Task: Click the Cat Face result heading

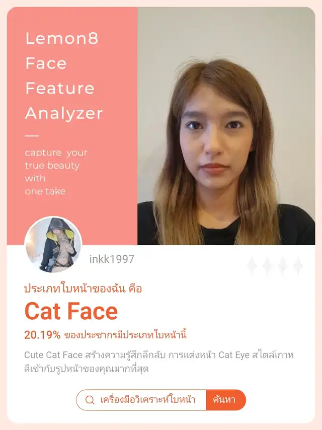Action: coord(71,311)
